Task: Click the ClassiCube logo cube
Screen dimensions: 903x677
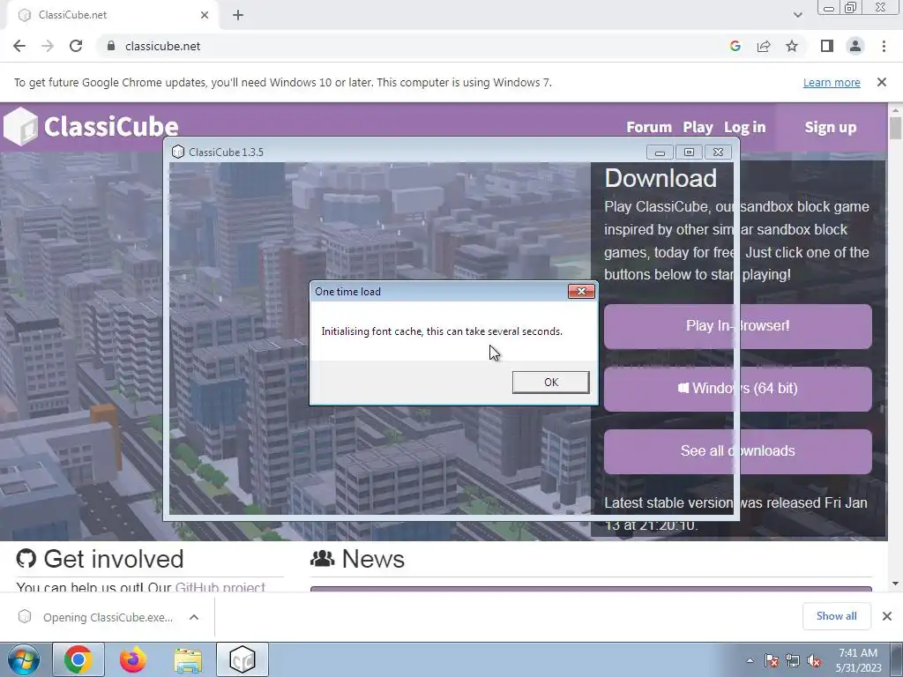Action: [20, 126]
